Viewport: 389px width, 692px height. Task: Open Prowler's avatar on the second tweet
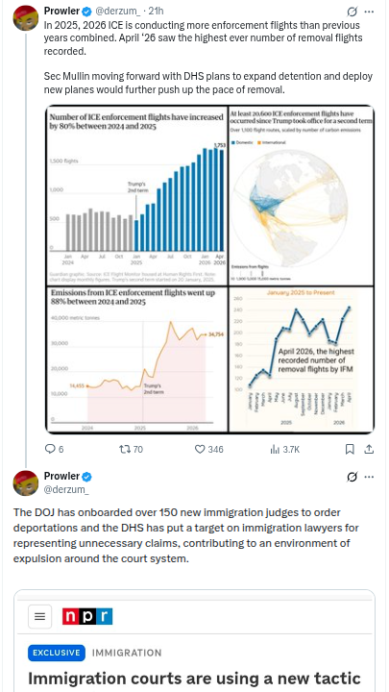click(x=26, y=482)
